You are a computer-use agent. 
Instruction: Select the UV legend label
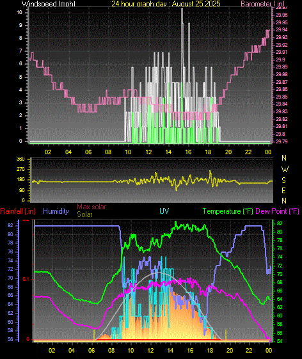[x=164, y=211]
